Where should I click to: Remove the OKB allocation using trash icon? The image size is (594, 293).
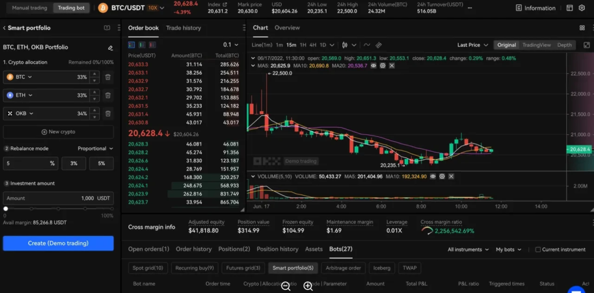point(108,113)
